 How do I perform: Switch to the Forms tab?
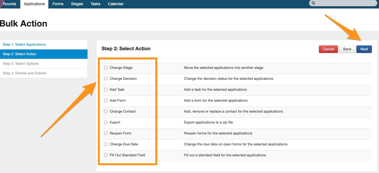pos(58,4)
